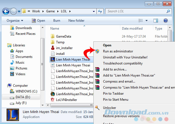Click the League icon thumbnail in details pane
The width and height of the screenshot is (175, 124).
[13, 115]
